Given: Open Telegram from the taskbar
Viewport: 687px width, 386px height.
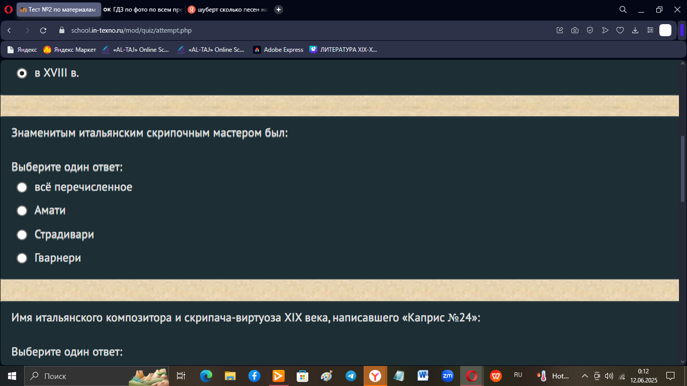Looking at the screenshot, I should [351, 376].
